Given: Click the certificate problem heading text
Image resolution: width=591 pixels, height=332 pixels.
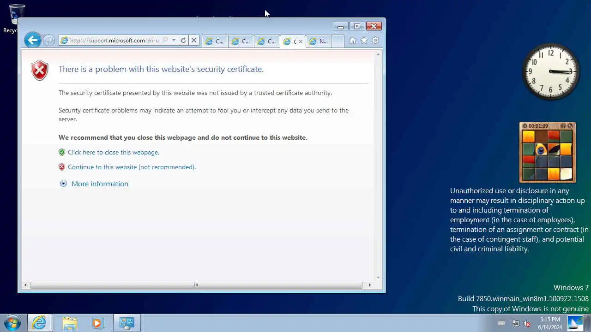Looking at the screenshot, I should pyautogui.click(x=161, y=69).
